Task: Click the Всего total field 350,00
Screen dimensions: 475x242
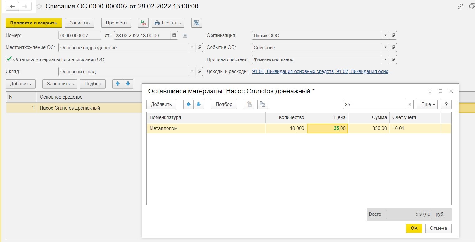Action: click(409, 214)
